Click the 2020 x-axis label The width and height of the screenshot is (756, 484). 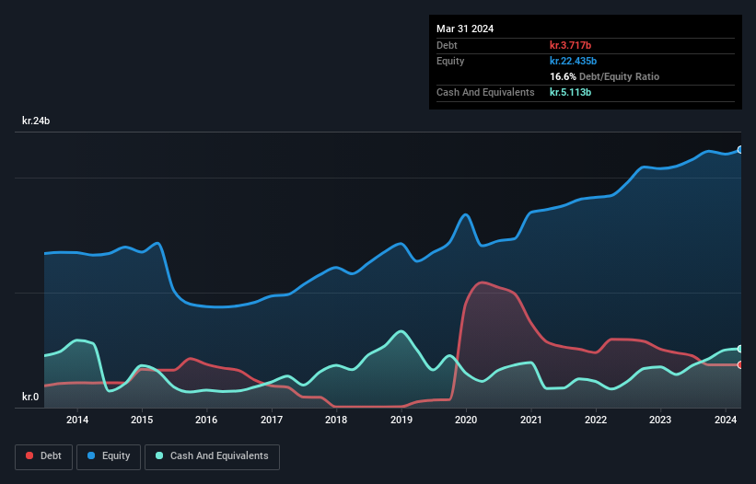(x=466, y=420)
